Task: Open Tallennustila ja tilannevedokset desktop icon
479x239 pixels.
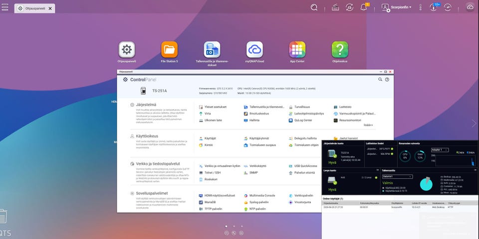Action: 212,50
